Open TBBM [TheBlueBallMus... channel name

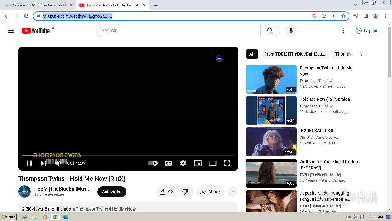point(62,189)
